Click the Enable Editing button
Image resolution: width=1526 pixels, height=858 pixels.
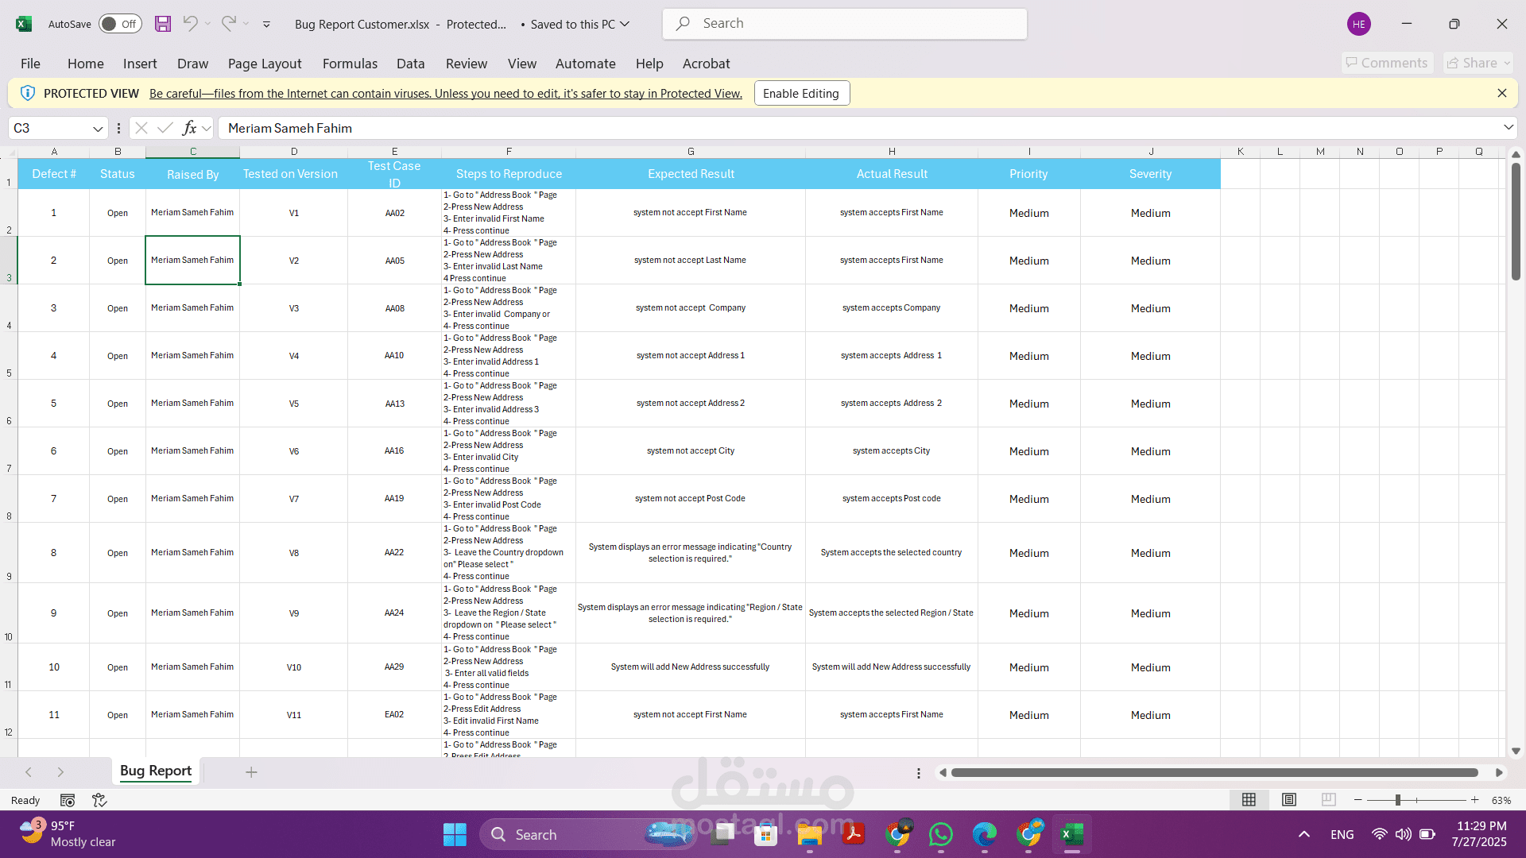point(801,93)
